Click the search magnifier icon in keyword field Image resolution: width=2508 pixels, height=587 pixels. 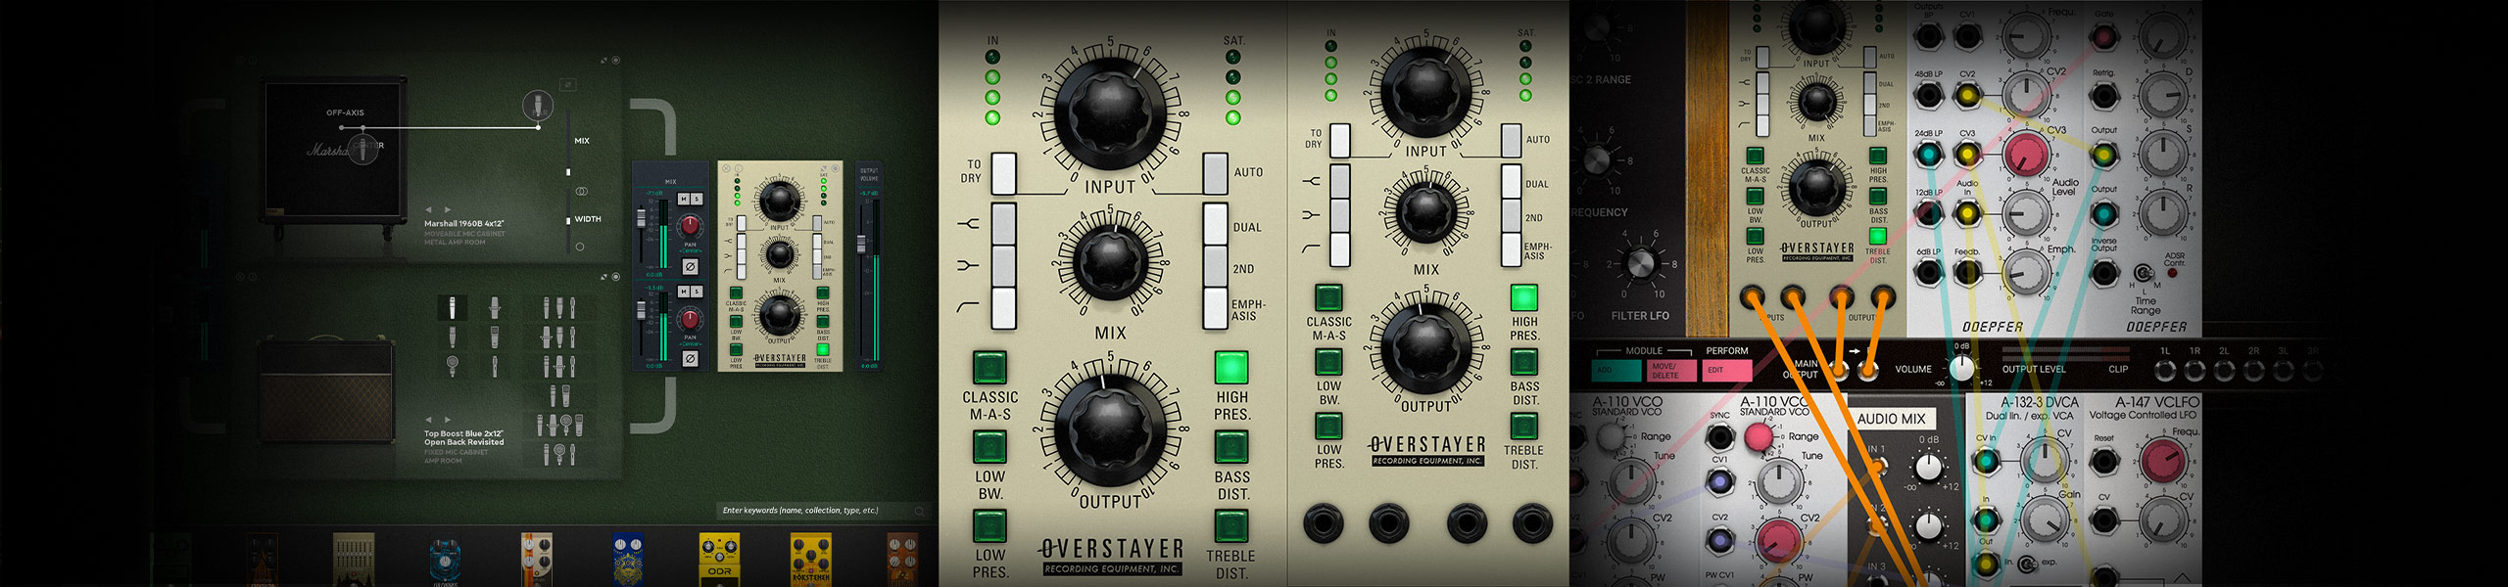[919, 511]
